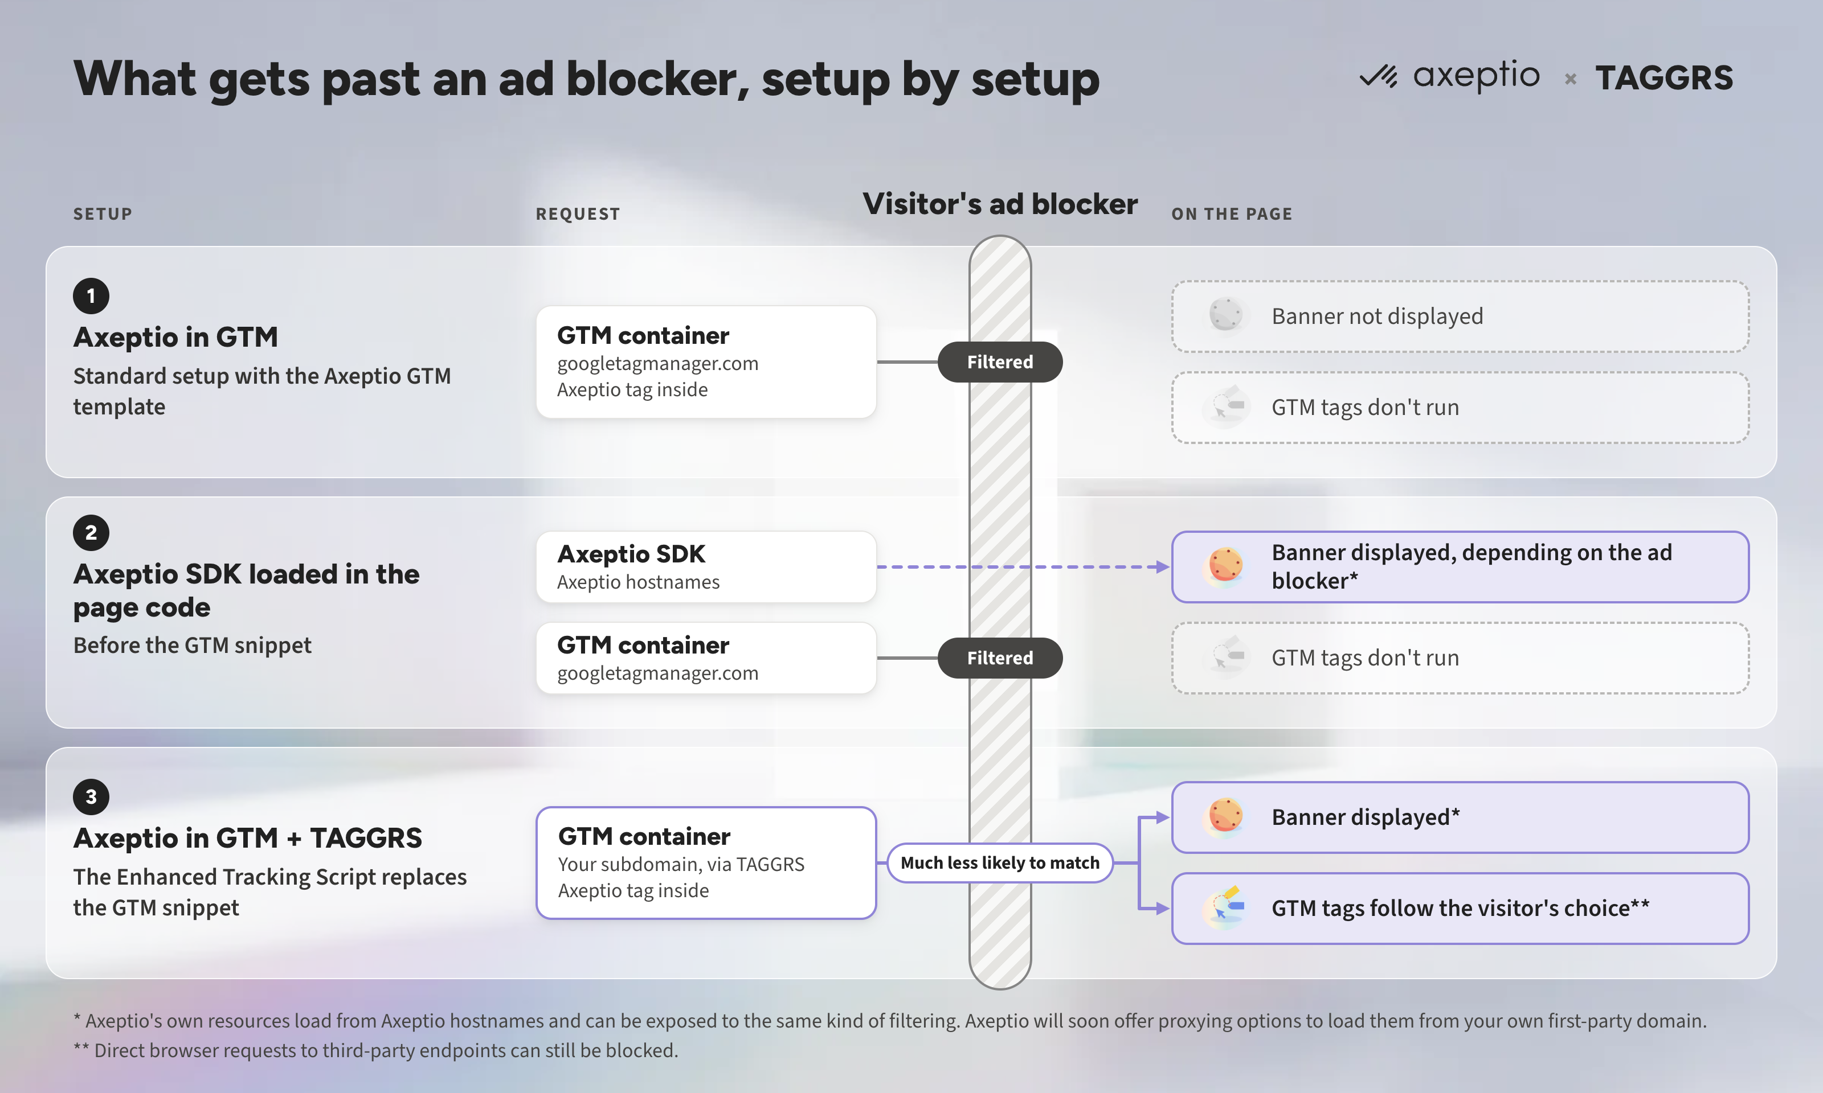The height and width of the screenshot is (1093, 1823).
Task: Click the TAGGRS logo text
Action: (x=1664, y=78)
